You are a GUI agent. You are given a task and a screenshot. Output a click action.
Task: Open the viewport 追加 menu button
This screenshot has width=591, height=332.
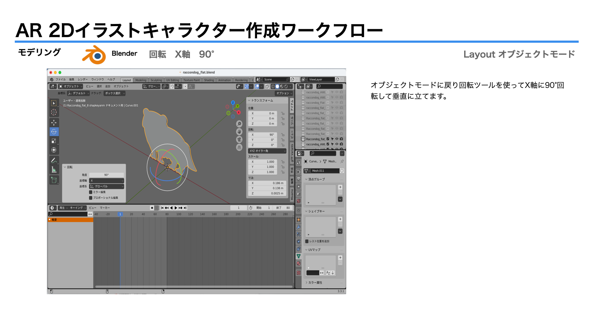coord(108,87)
